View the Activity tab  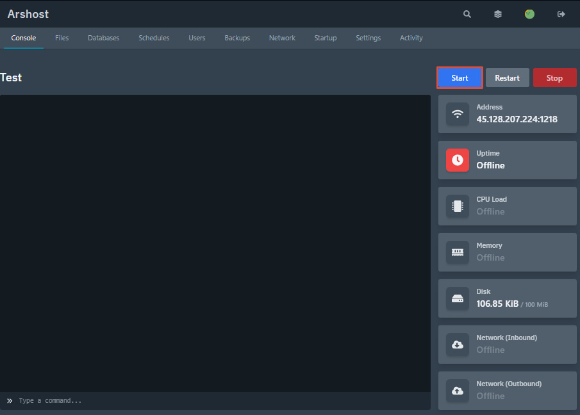[x=411, y=38]
